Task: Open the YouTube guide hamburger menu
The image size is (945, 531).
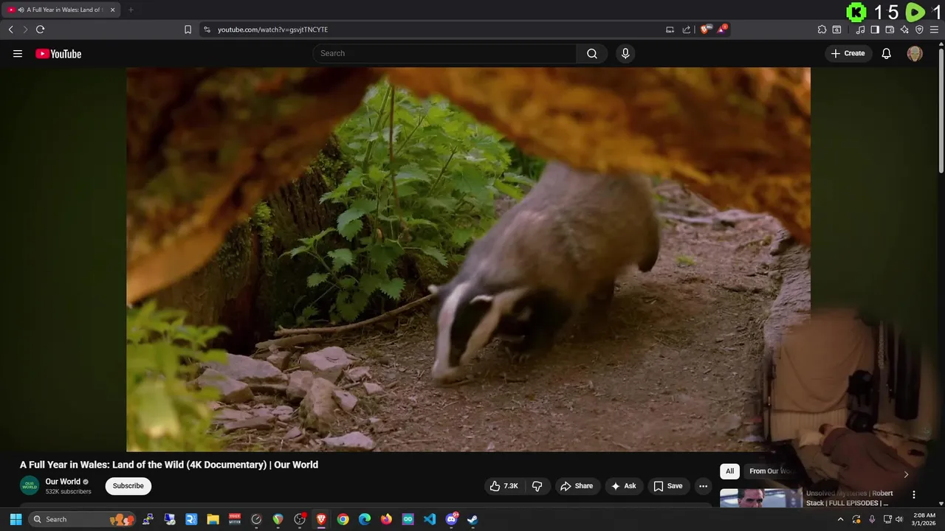Action: point(18,53)
